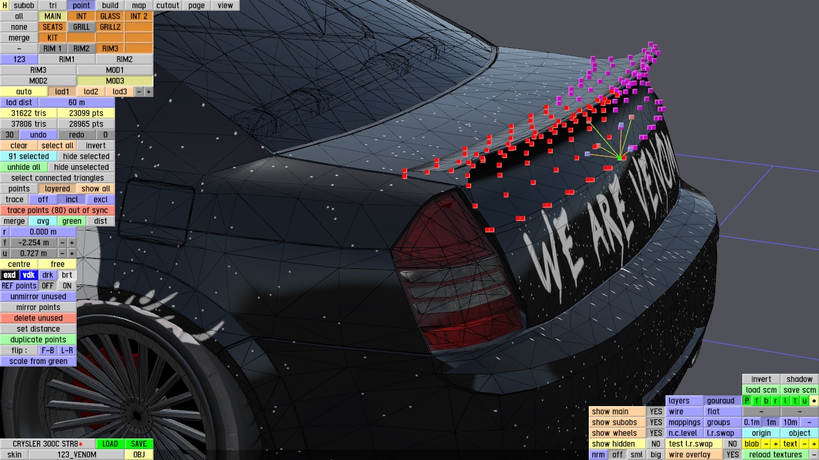The width and height of the screenshot is (819, 460).
Task: Toggle YES beside wire overlay
Action: coord(732,455)
